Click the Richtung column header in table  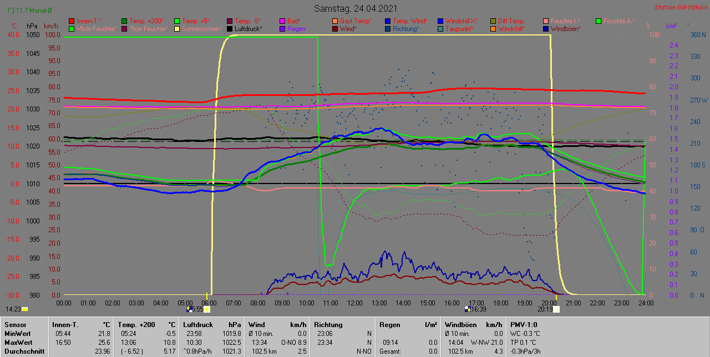click(x=328, y=325)
